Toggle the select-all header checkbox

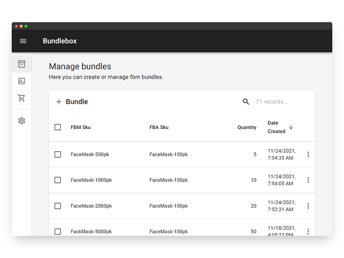[58, 127]
